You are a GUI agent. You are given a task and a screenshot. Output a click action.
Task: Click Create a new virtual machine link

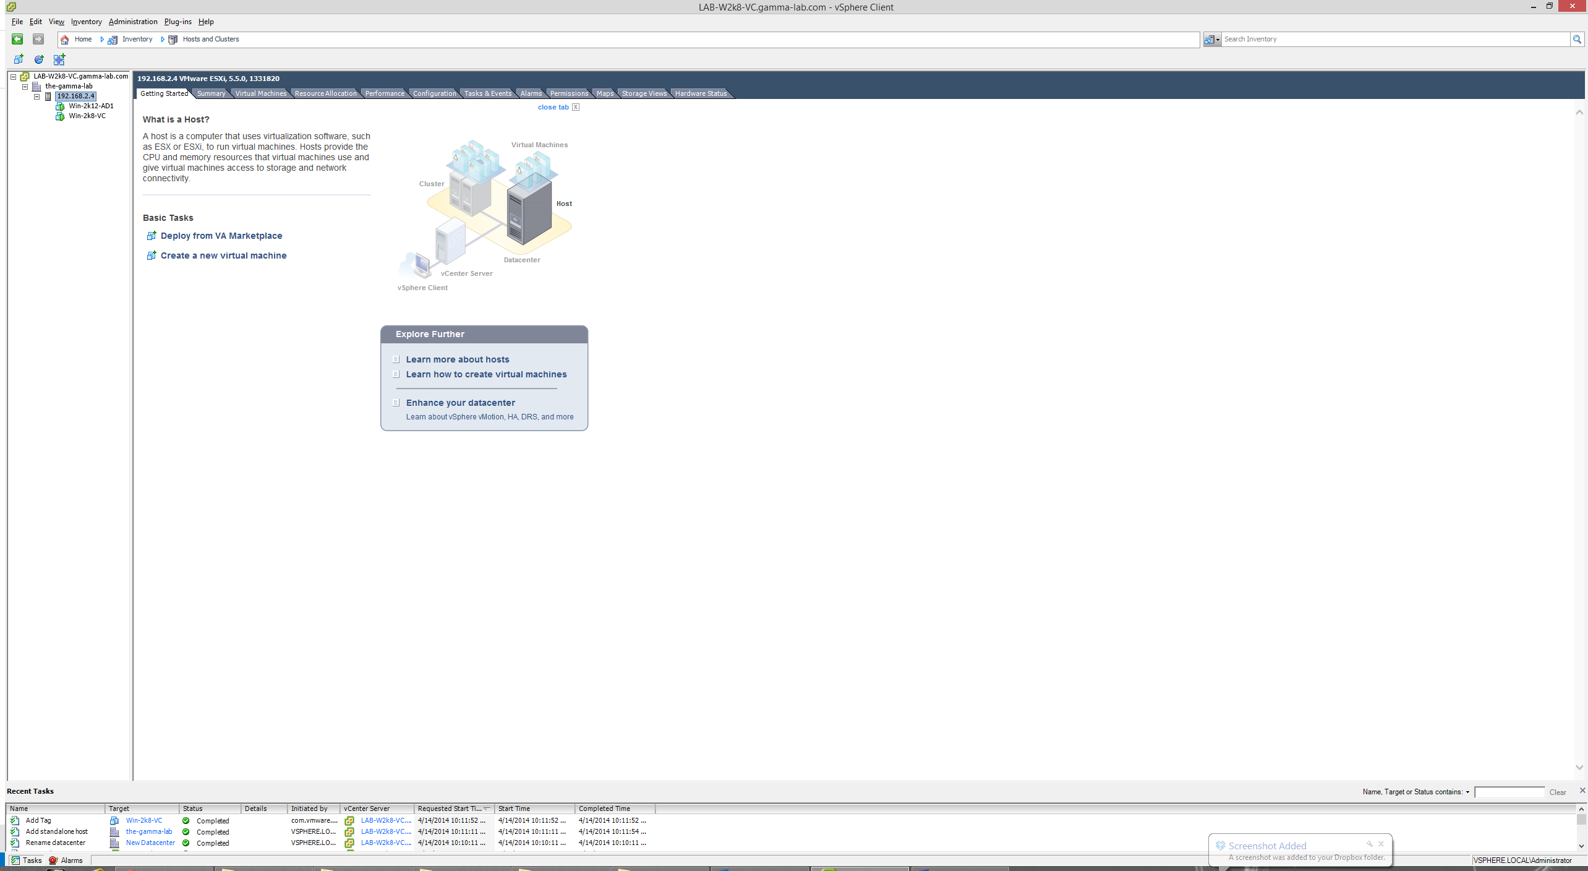tap(223, 255)
